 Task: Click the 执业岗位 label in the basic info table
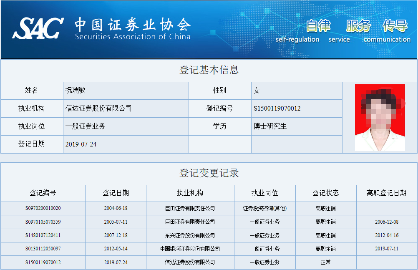pyautogui.click(x=31, y=126)
